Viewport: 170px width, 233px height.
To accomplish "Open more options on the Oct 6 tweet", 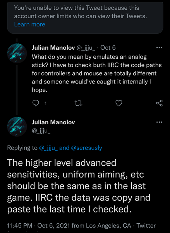I will coord(159,48).
